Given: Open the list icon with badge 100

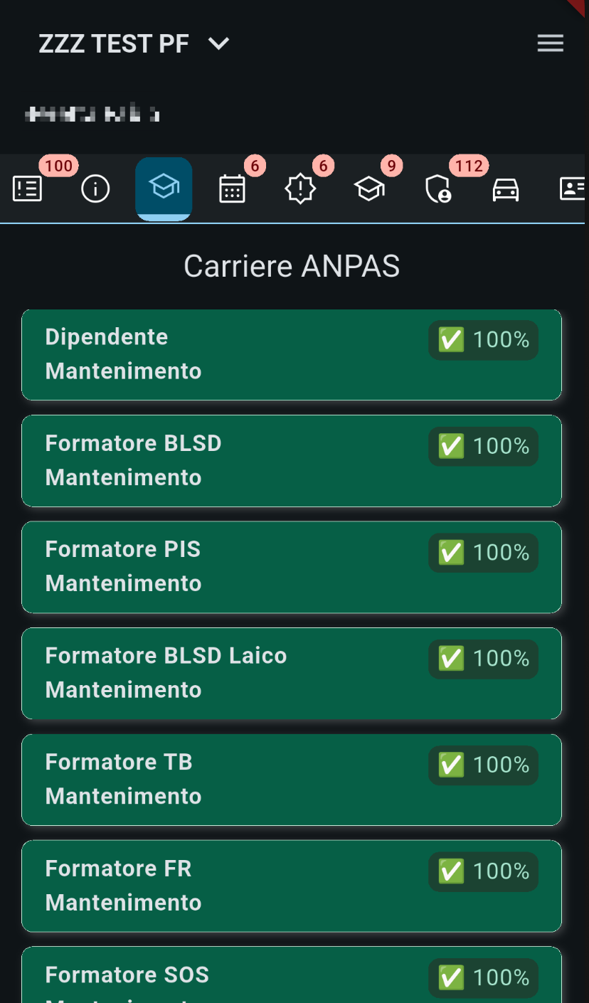Looking at the screenshot, I should point(28,189).
